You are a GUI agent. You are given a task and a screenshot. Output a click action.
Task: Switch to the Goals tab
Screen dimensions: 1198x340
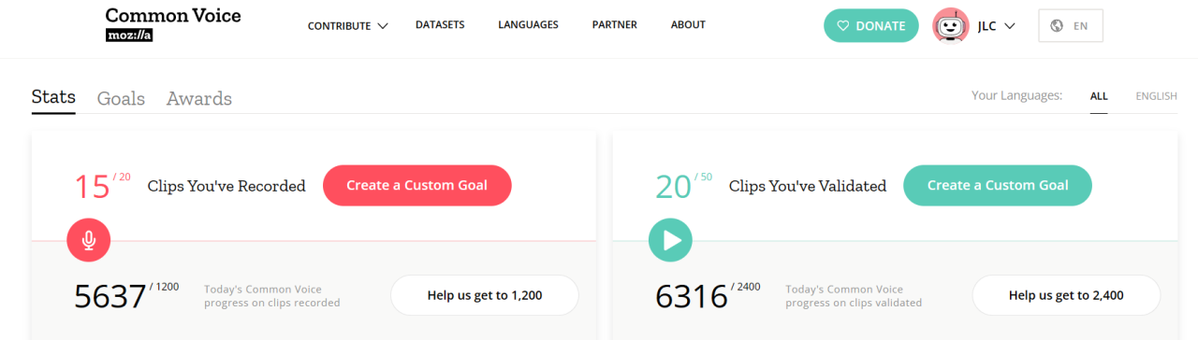(x=121, y=99)
